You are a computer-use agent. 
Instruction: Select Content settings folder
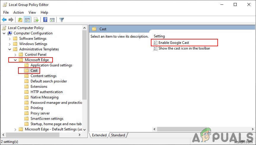(43, 76)
